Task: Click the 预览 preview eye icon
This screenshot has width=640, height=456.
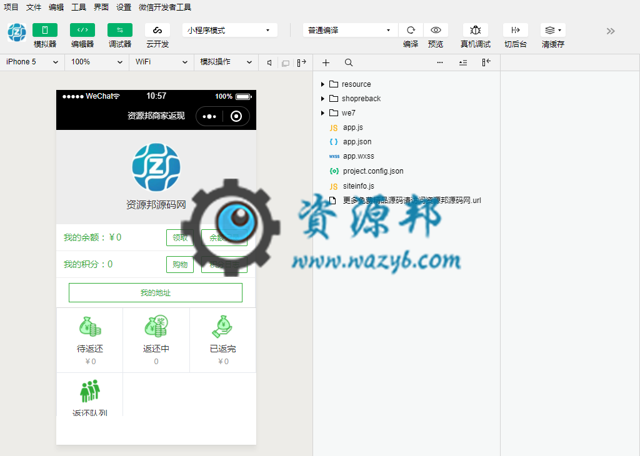Action: pyautogui.click(x=436, y=30)
